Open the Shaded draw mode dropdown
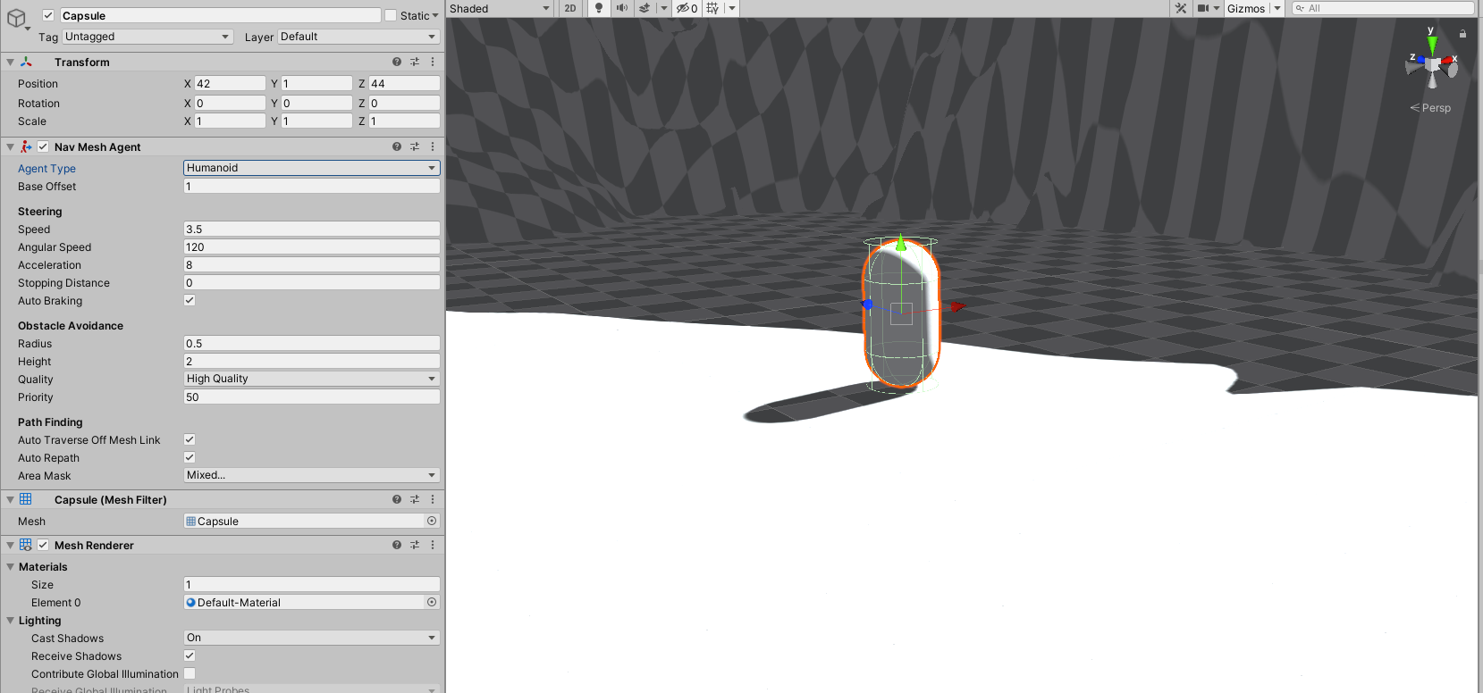Viewport: 1483px width, 693px height. (500, 8)
